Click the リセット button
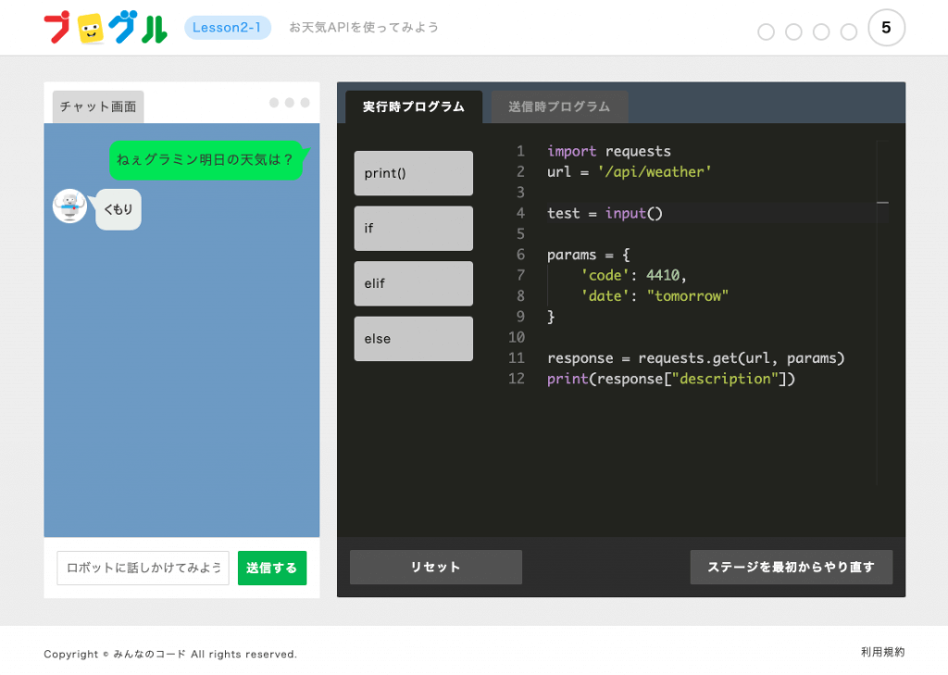This screenshot has width=948, height=675. [x=436, y=567]
